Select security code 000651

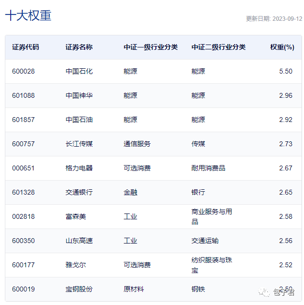pos(23,168)
